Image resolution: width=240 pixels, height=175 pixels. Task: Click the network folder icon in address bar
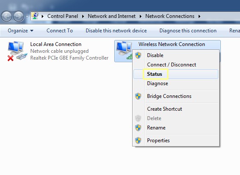tap(35, 16)
